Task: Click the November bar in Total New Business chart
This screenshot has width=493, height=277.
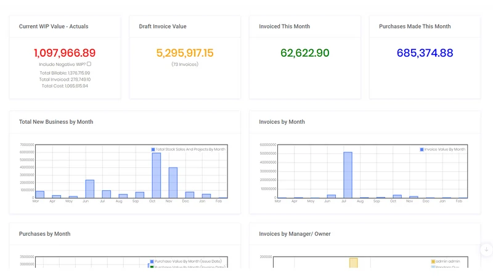Action: point(173,183)
